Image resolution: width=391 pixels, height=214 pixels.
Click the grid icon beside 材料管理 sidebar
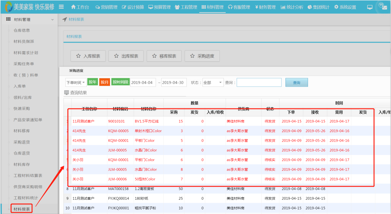coord(8,19)
